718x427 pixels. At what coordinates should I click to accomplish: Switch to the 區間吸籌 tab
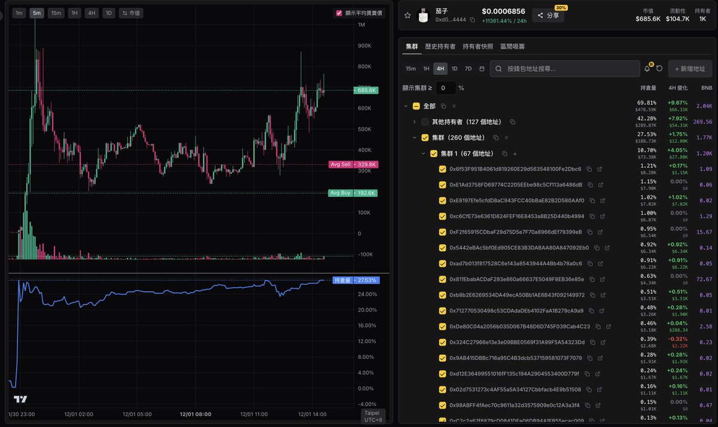tap(513, 46)
